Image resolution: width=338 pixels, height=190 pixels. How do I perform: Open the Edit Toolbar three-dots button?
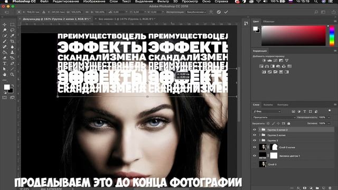pos(5,80)
